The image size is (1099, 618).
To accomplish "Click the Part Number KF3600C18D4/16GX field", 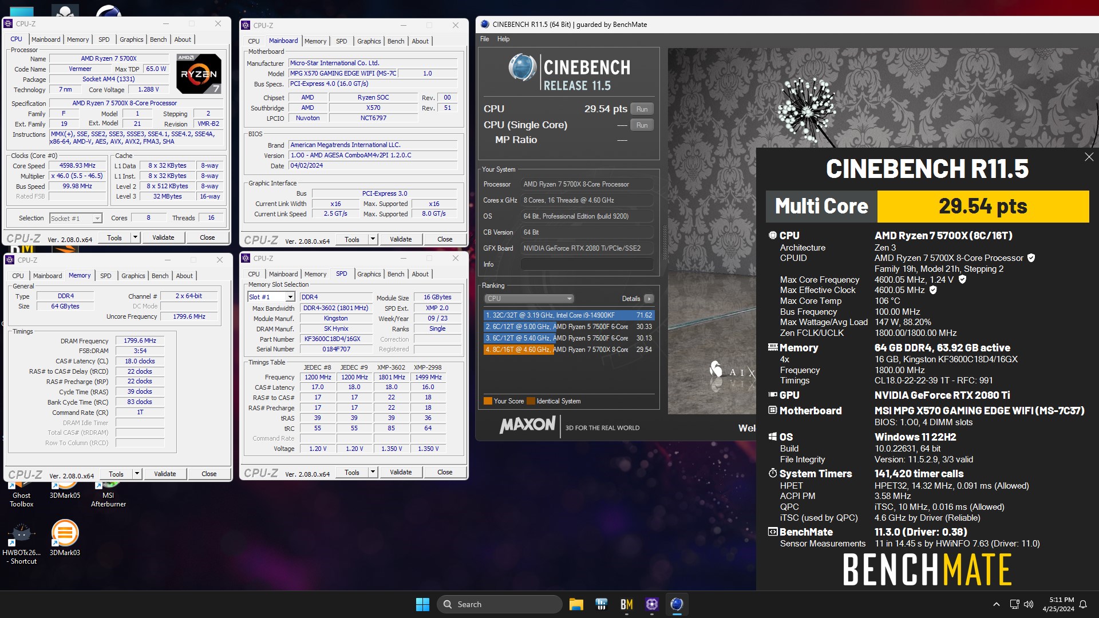I will pyautogui.click(x=337, y=339).
